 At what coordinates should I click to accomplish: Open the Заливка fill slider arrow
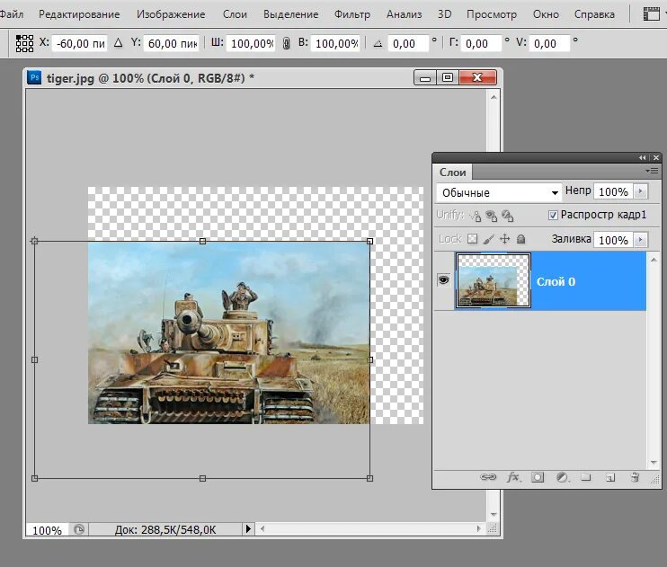tap(640, 240)
